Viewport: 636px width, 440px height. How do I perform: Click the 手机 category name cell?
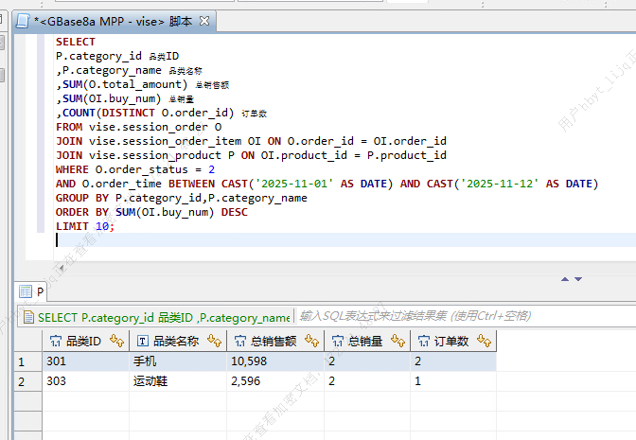coord(178,361)
